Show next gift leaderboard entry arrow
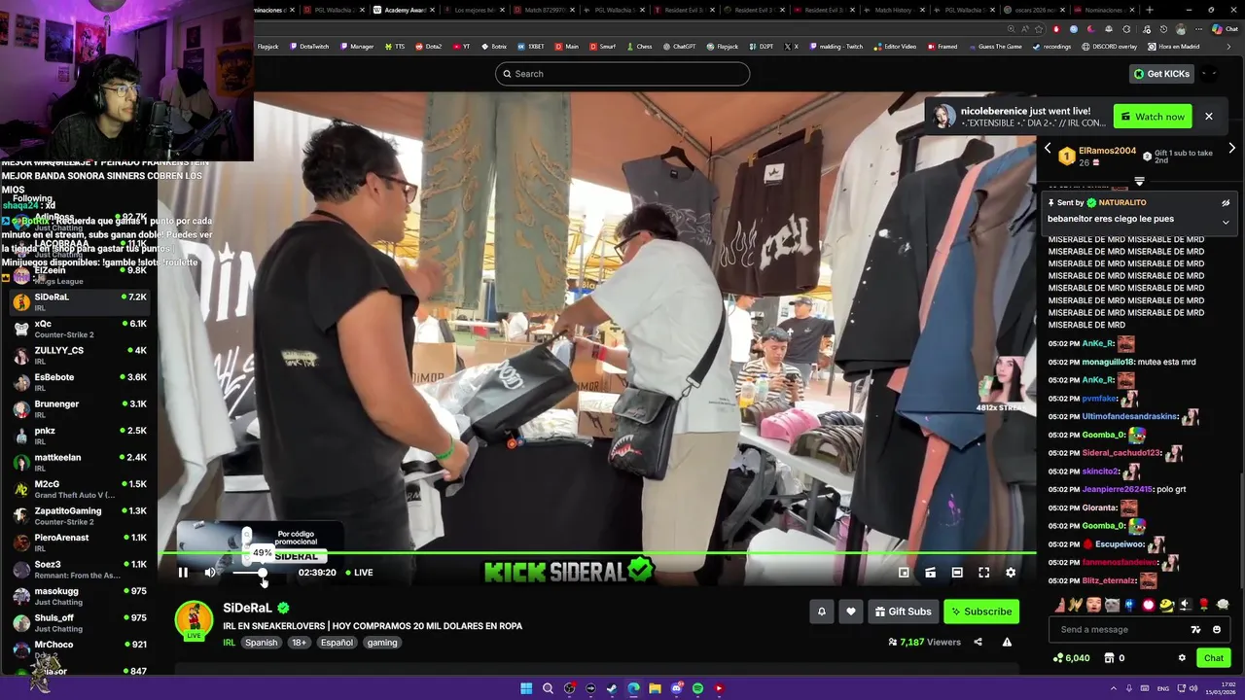1245x700 pixels. pos(1231,149)
